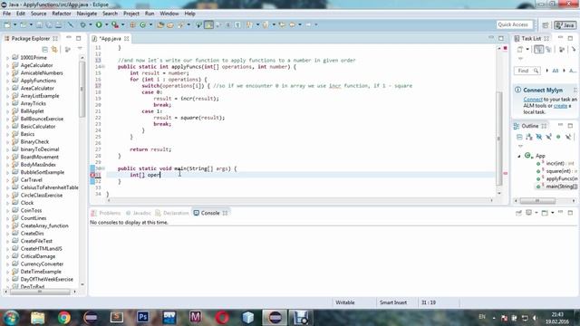Toggle Categorized view in Task List
Image resolution: width=580 pixels, height=326 pixels.
(538, 49)
